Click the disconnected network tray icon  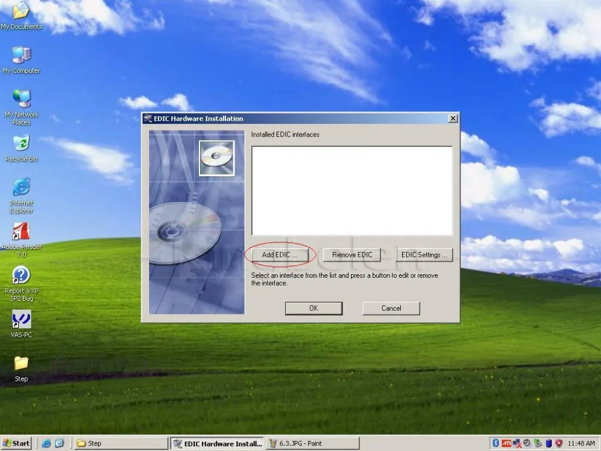(517, 444)
